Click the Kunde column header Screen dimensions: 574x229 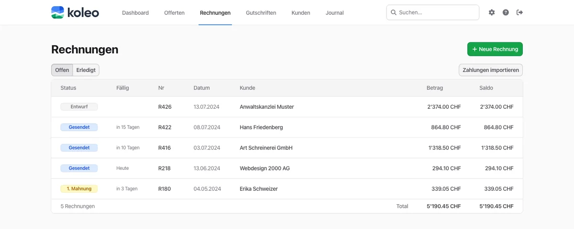[x=247, y=88]
